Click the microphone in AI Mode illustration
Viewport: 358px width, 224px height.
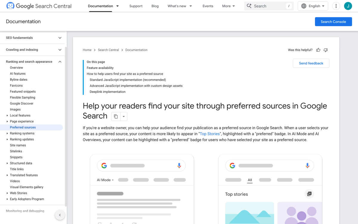pos(179,165)
